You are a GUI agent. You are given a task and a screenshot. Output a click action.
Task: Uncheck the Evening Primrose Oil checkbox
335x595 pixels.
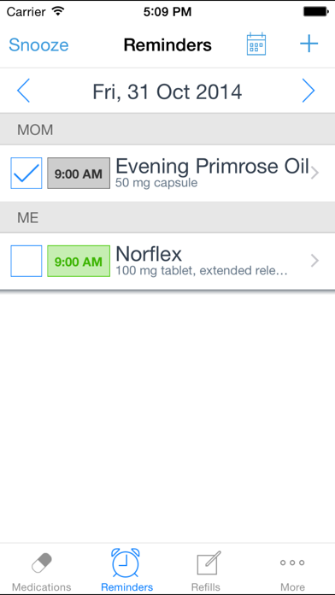coord(26,173)
